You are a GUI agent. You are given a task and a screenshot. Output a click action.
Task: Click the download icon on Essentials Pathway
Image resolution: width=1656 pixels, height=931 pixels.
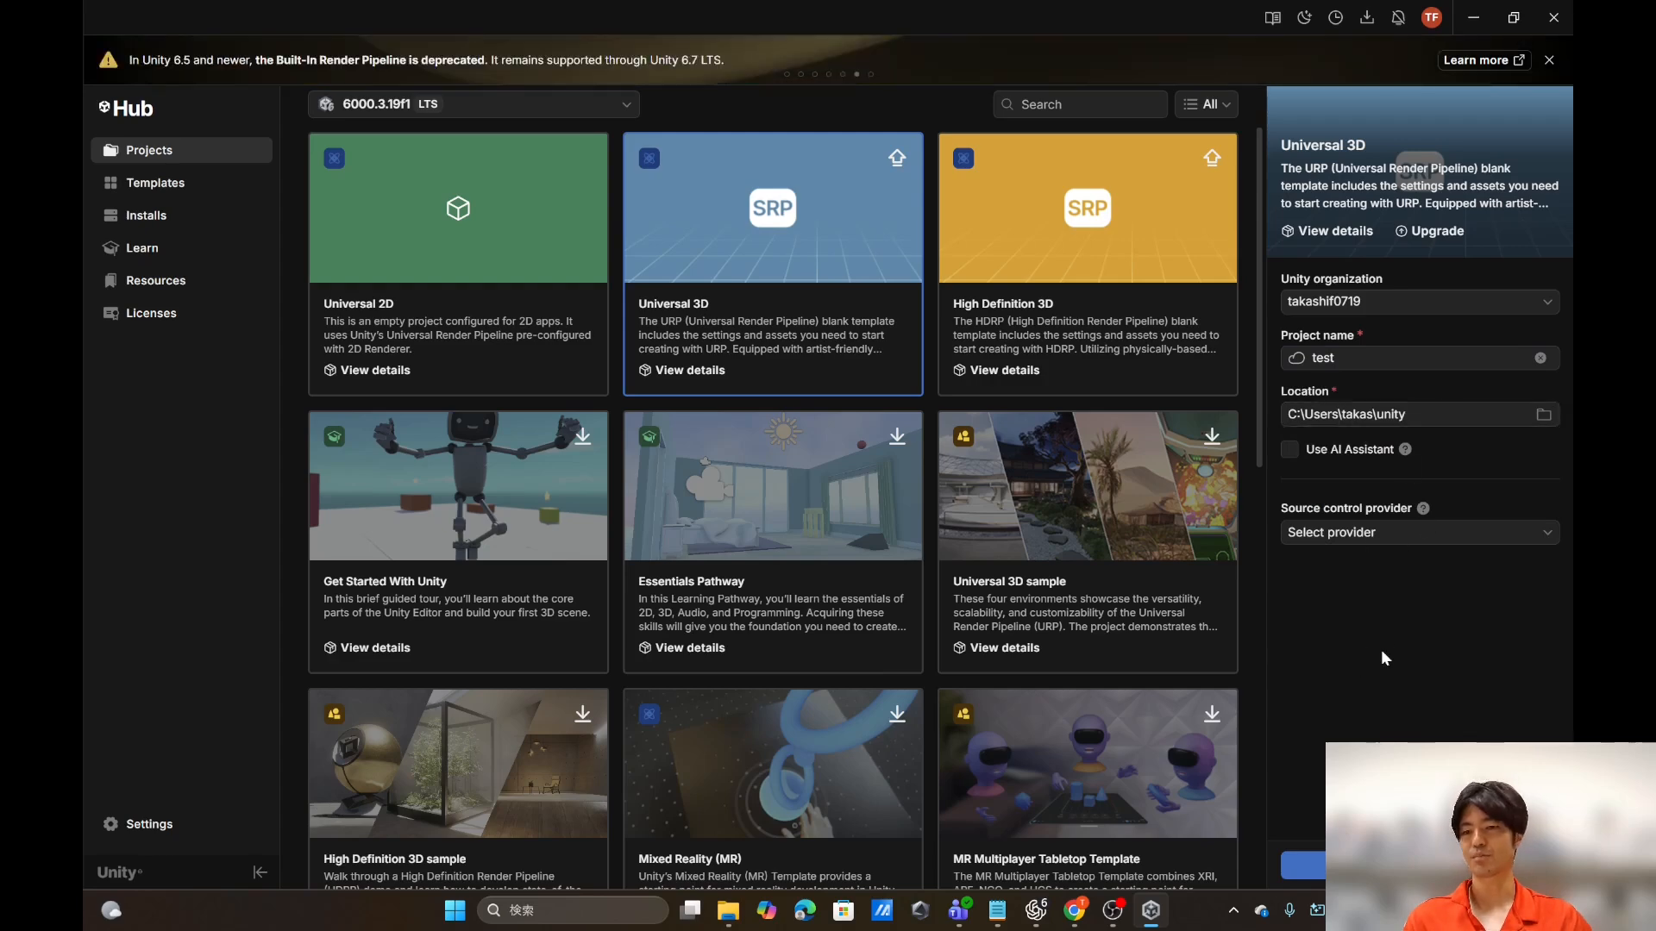point(897,436)
